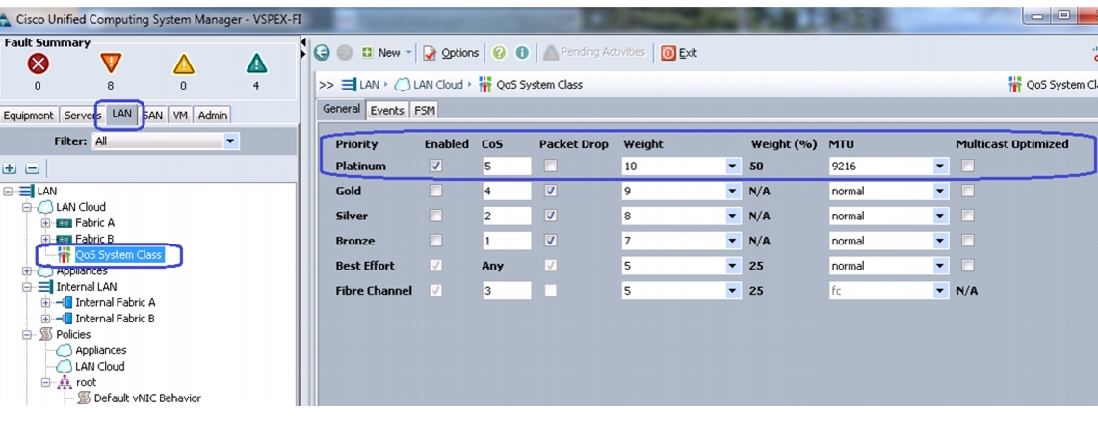Click the major faults orange icon
Screen dimensions: 1098x437
click(x=111, y=64)
